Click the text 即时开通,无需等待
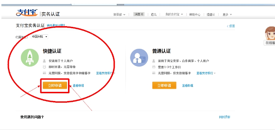 click(62, 67)
